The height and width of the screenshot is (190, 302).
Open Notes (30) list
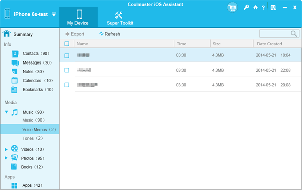click(33, 72)
